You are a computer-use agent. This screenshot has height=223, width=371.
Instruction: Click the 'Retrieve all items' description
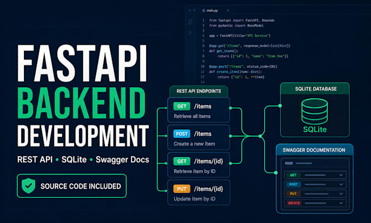[x=192, y=116]
